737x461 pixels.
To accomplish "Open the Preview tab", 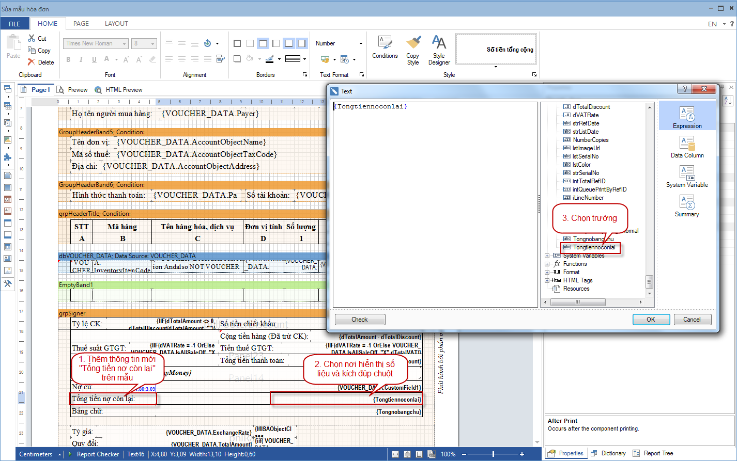I will tap(72, 90).
